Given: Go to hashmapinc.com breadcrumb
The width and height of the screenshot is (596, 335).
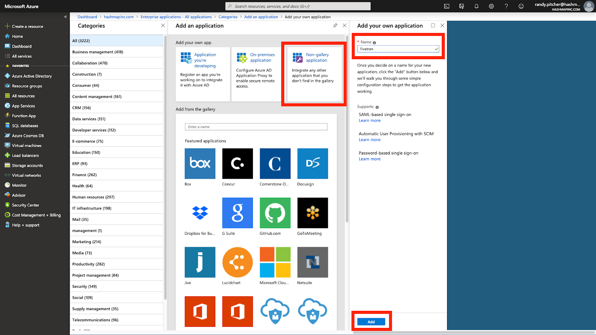Looking at the screenshot, I should pos(119,17).
